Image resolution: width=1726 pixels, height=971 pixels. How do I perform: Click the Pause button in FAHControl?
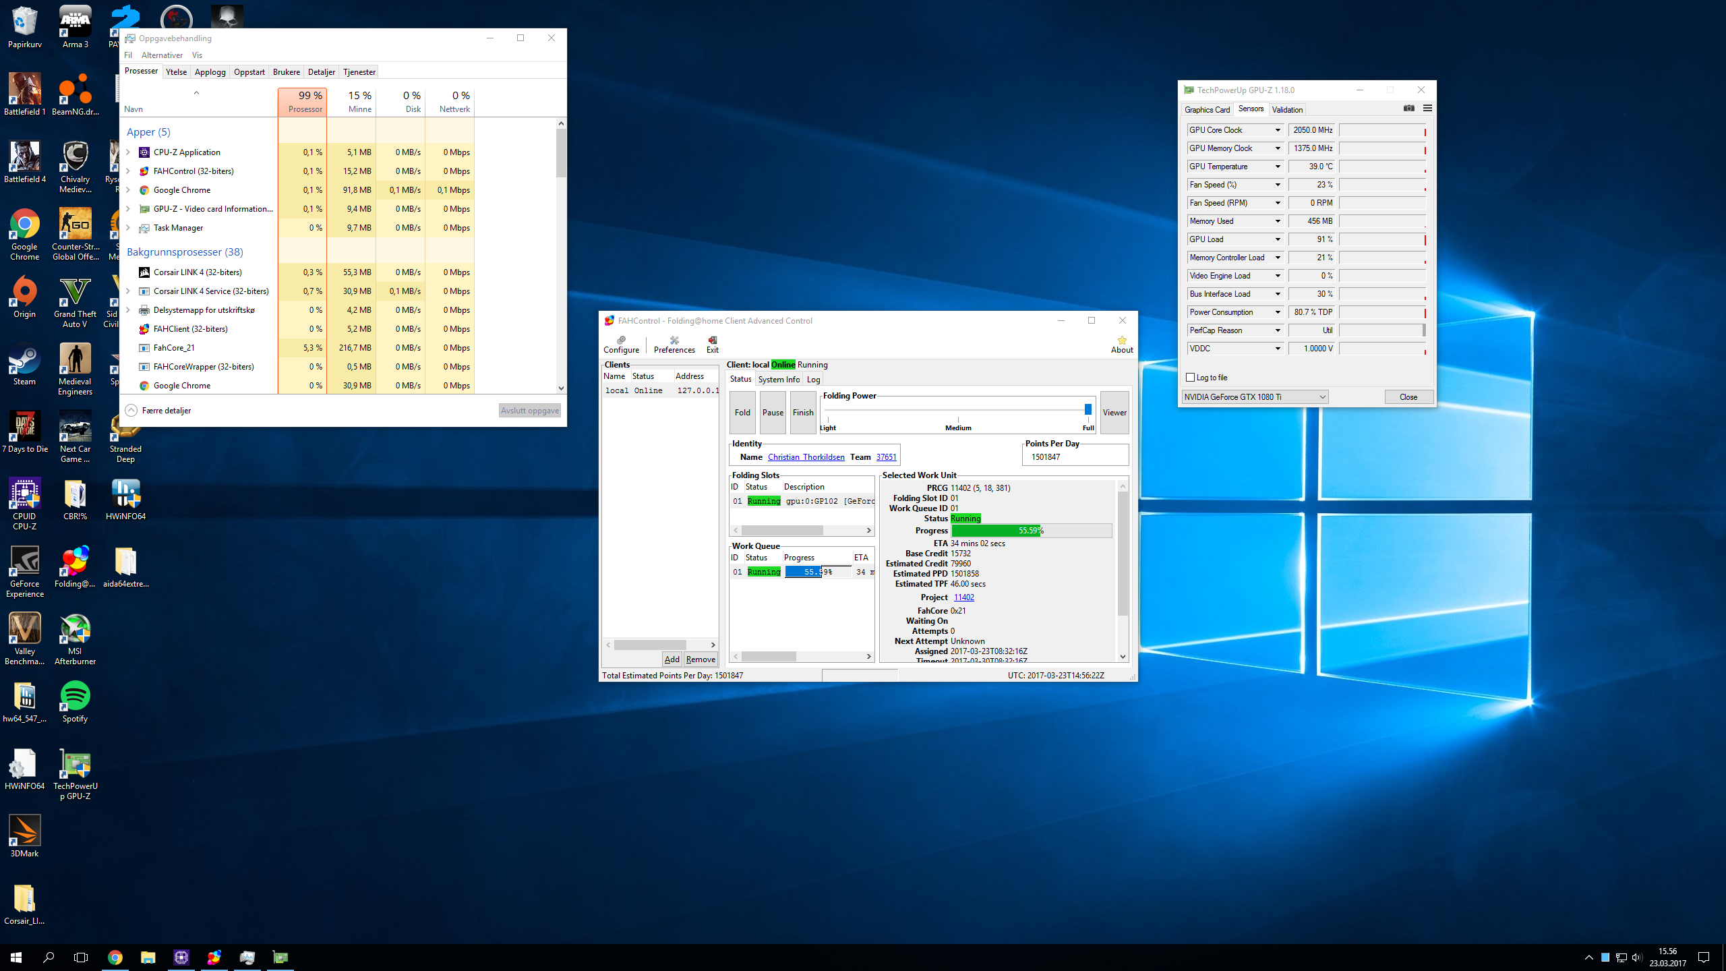coord(773,413)
